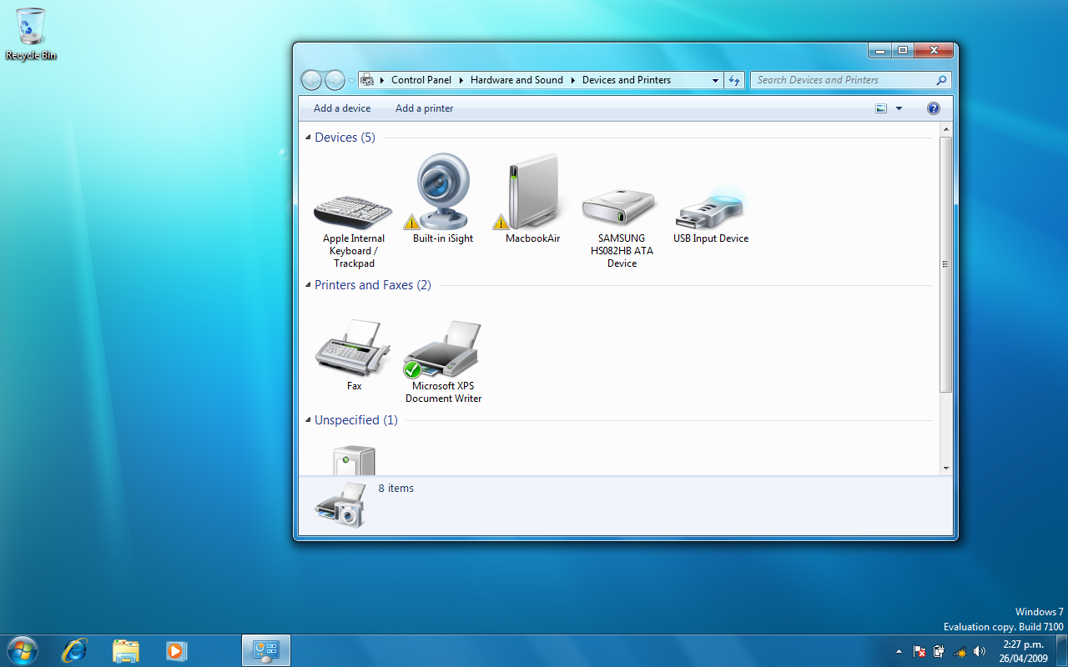The height and width of the screenshot is (667, 1068).
Task: Click the details pane devices thumbnail
Action: coord(340,504)
